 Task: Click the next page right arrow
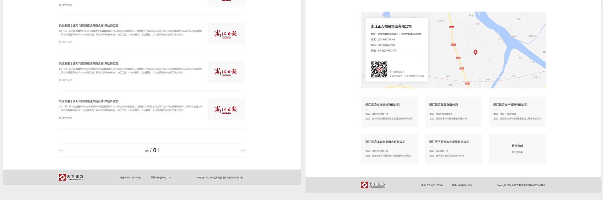coord(242,151)
